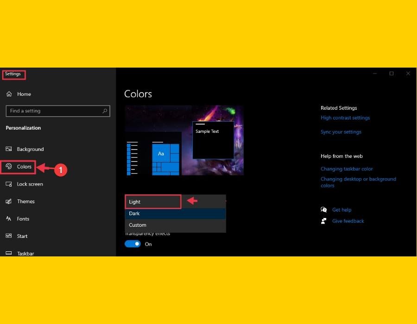Screen dimensions: 417x324
Task: Click the Start tiles icon
Action: click(x=9, y=236)
